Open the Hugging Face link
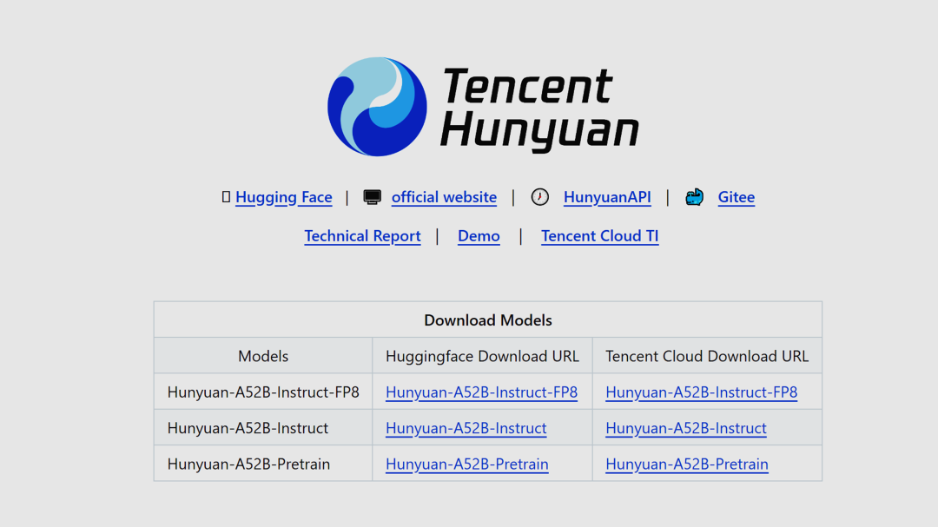The image size is (938, 527). point(283,197)
